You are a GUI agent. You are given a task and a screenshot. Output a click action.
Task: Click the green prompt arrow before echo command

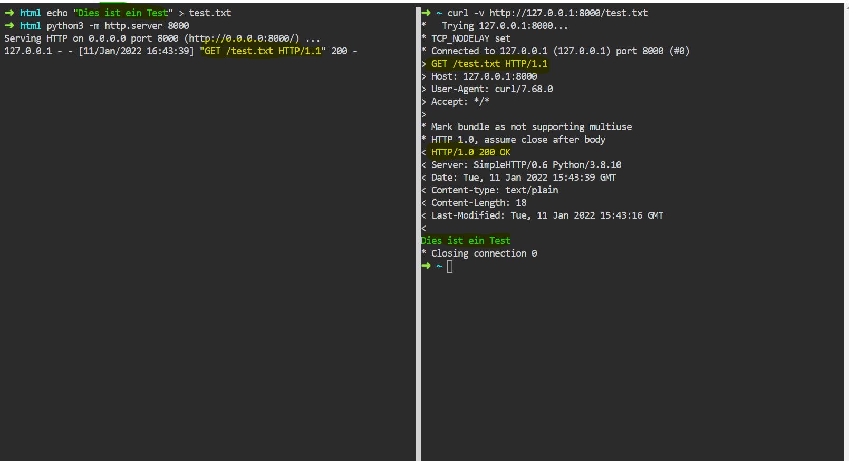9,13
